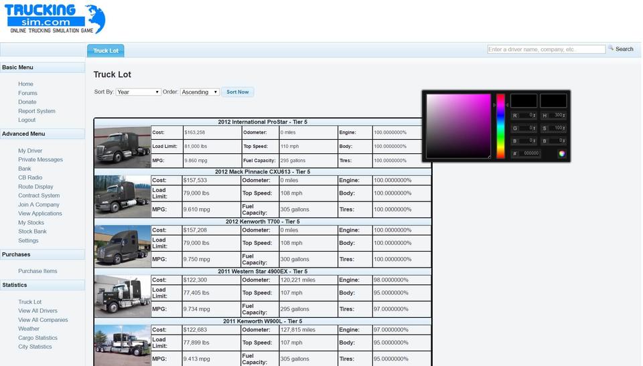Open the Mack Pinnacle CXU613 truck image
The image size is (643, 366).
[x=123, y=196]
